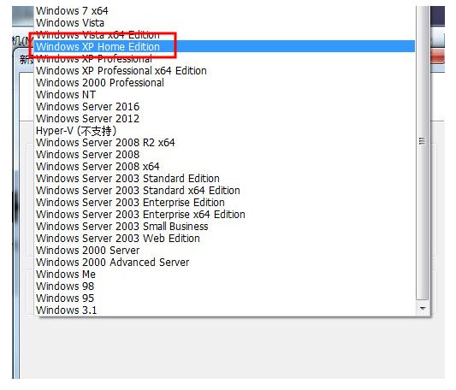Screen dimensions: 456x390
Task: Choose Windows 2000 Advanced Server
Action: [224, 262]
